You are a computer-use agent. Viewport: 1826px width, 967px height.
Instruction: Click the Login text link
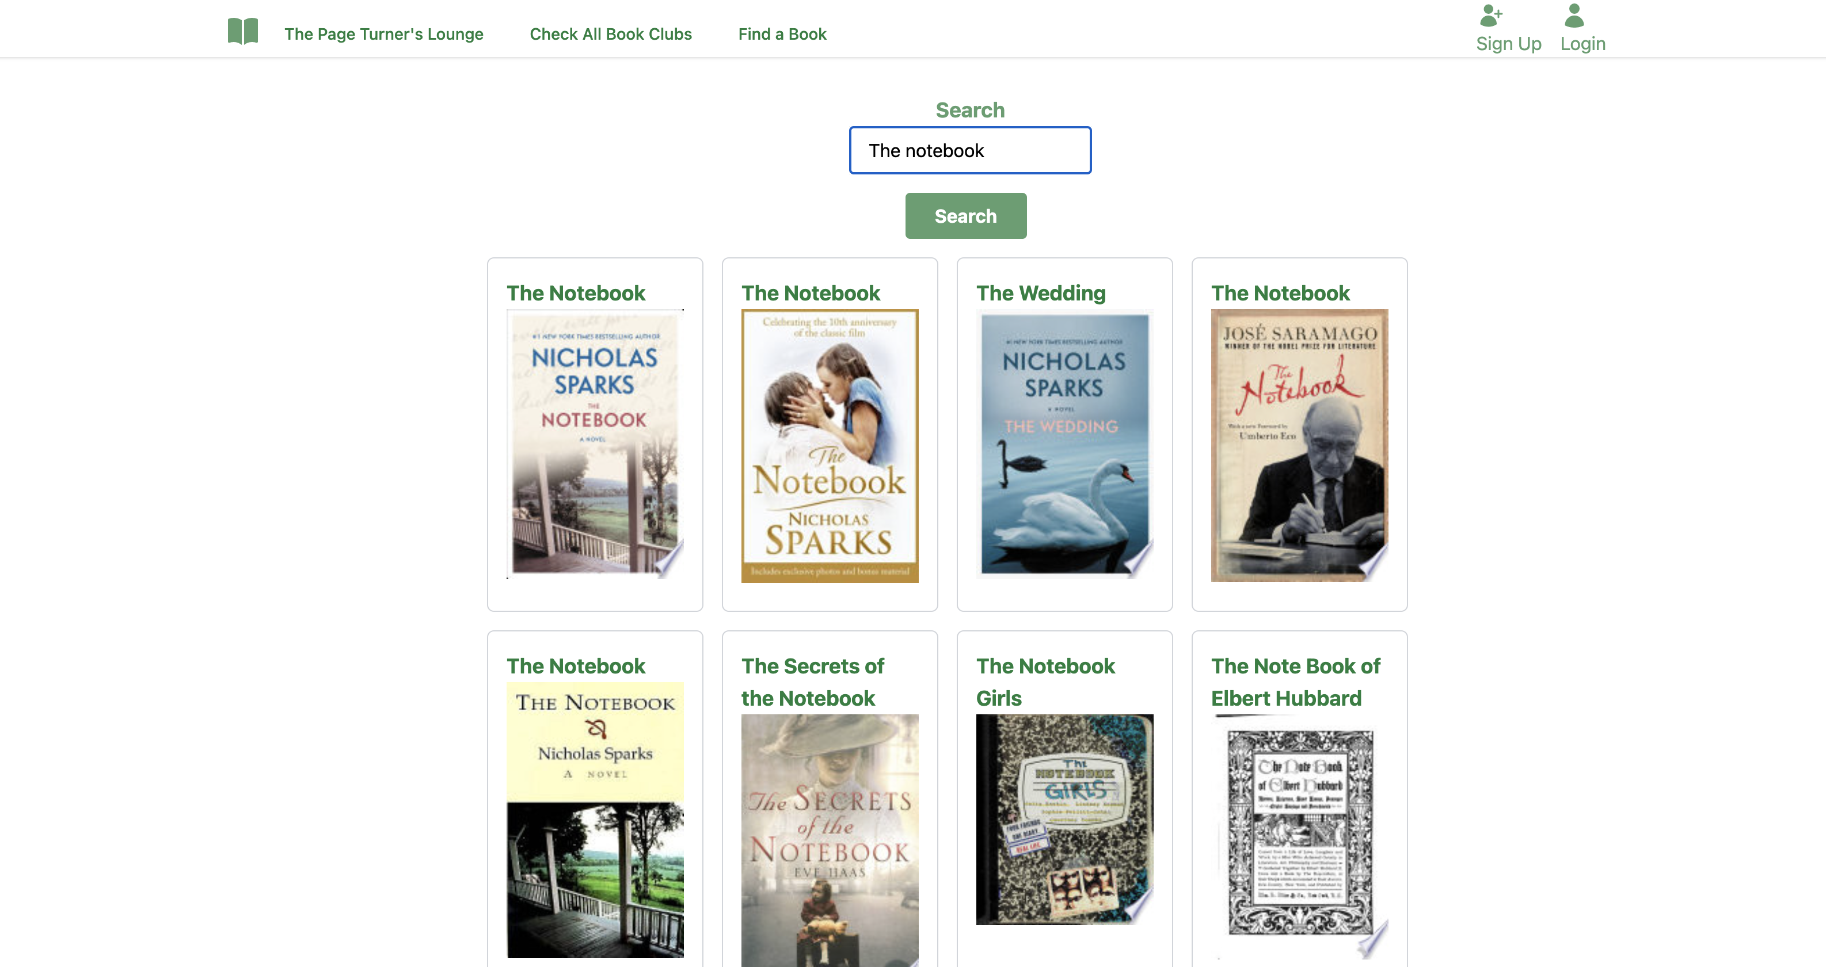coord(1582,44)
